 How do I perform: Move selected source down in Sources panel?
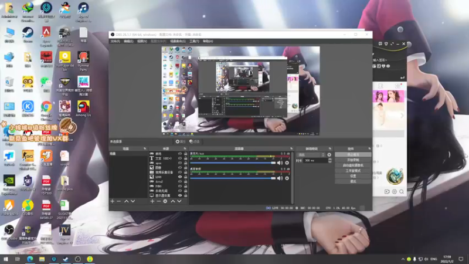179,201
